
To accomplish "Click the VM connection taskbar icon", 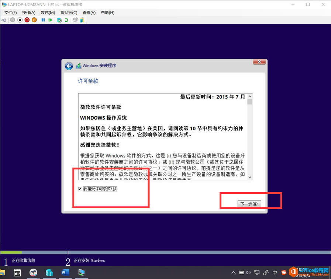I will pyautogui.click(x=81, y=272).
